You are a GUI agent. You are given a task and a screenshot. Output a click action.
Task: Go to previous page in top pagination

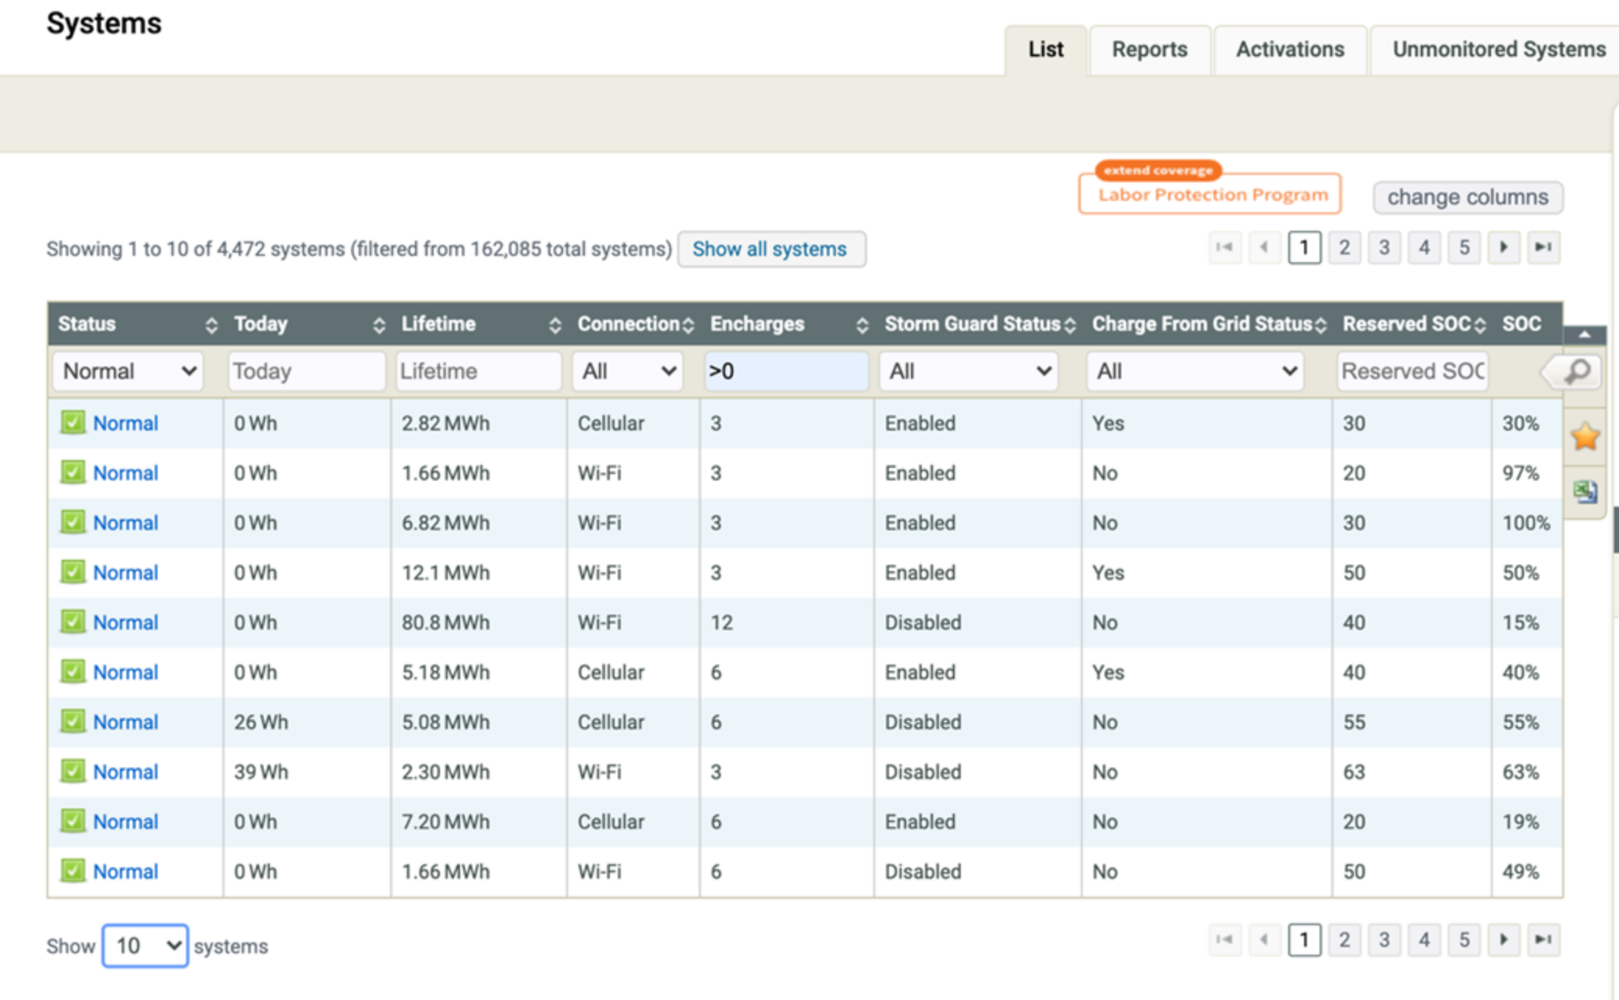tap(1264, 247)
